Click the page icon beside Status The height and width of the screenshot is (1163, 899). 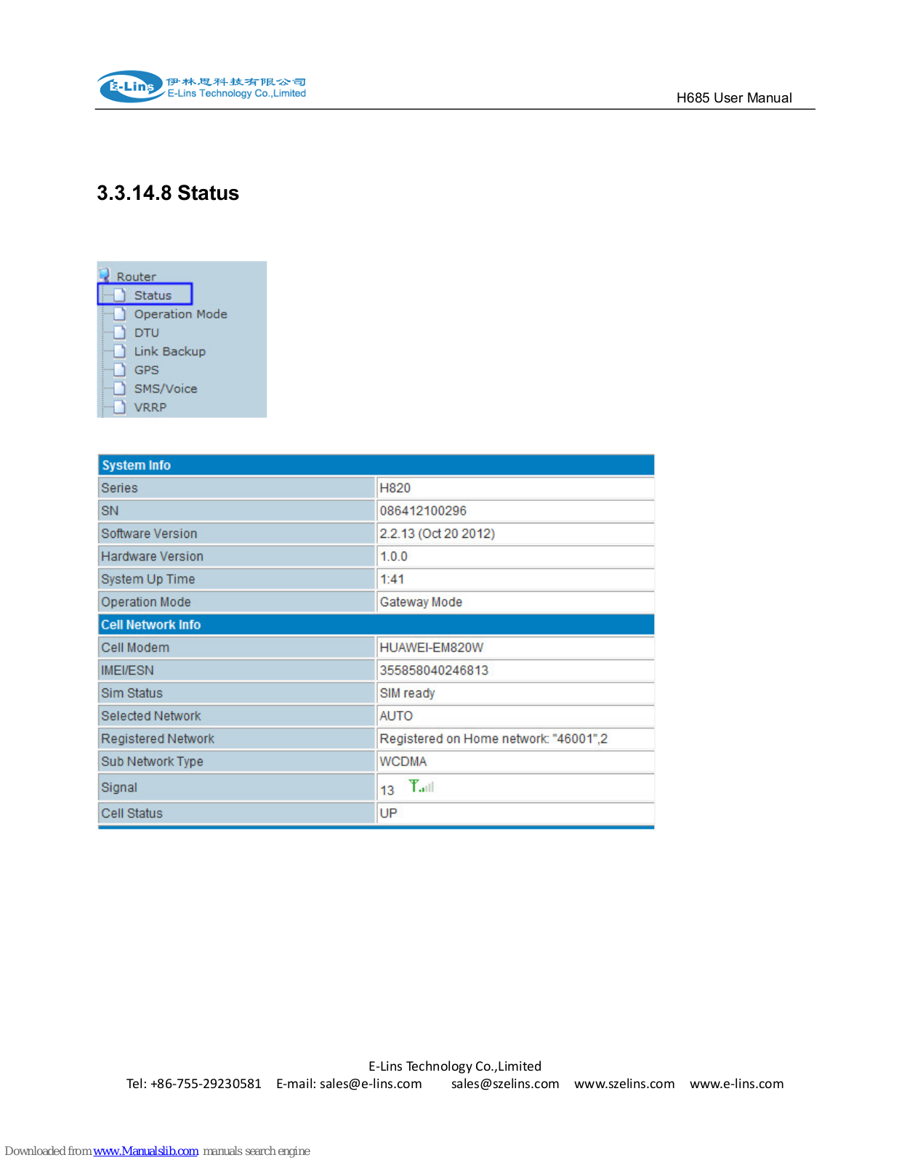pos(120,295)
